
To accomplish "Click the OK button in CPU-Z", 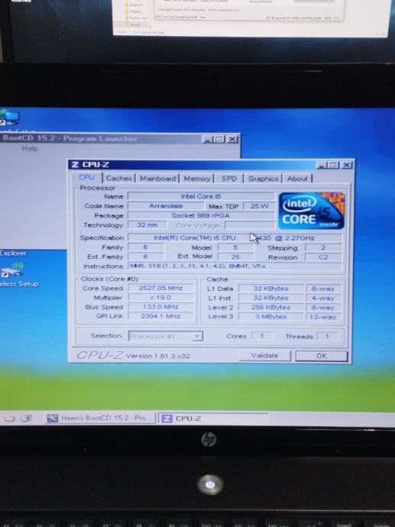I will tap(322, 356).
